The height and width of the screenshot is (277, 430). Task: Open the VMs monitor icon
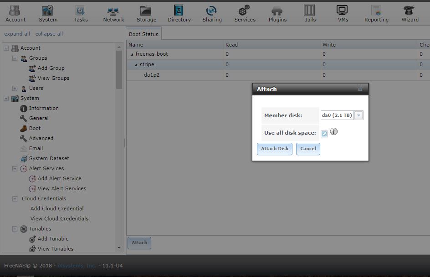(342, 11)
